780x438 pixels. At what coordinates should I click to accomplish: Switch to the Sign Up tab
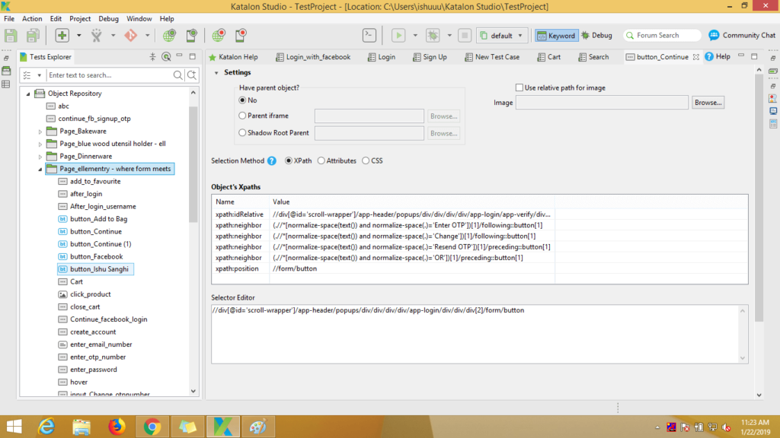coord(430,57)
